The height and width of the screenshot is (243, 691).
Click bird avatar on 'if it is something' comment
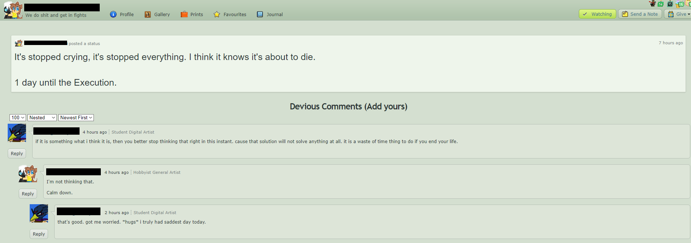coord(17,133)
